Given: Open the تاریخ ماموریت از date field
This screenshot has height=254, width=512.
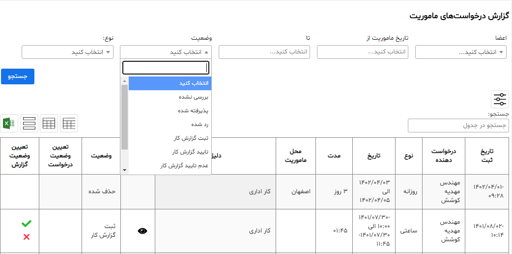Looking at the screenshot, I should tap(363, 52).
